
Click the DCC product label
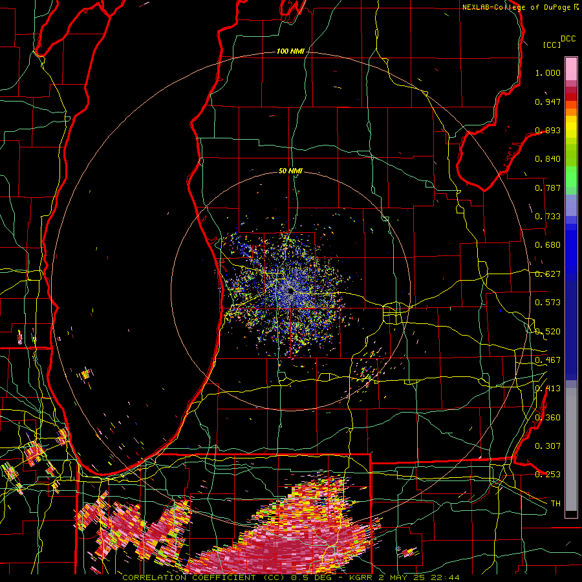click(x=568, y=39)
